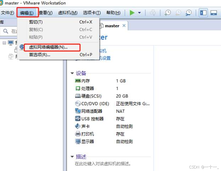Image resolution: width=221 pixels, height=171 pixels.
Task: Collapse the 描述 section
Action: tap(72, 157)
